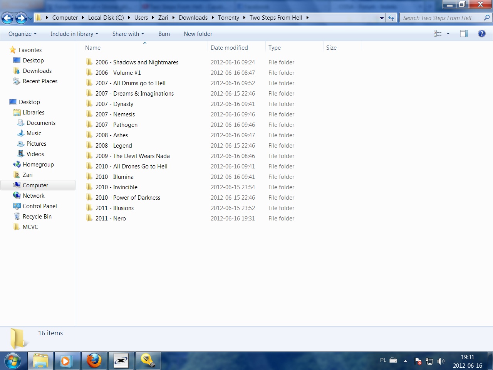Viewport: 493px width, 370px height.
Task: Open the Windows Start menu
Action: [x=12, y=361]
